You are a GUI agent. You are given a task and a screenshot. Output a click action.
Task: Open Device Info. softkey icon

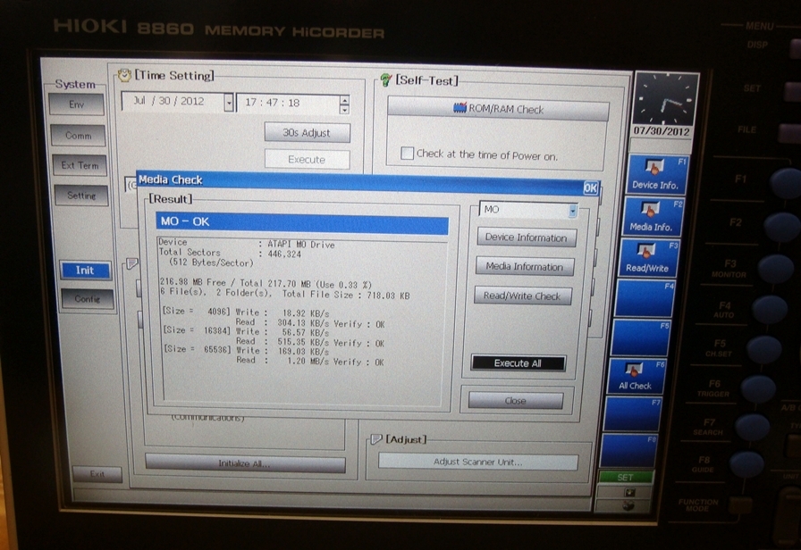coord(653,166)
